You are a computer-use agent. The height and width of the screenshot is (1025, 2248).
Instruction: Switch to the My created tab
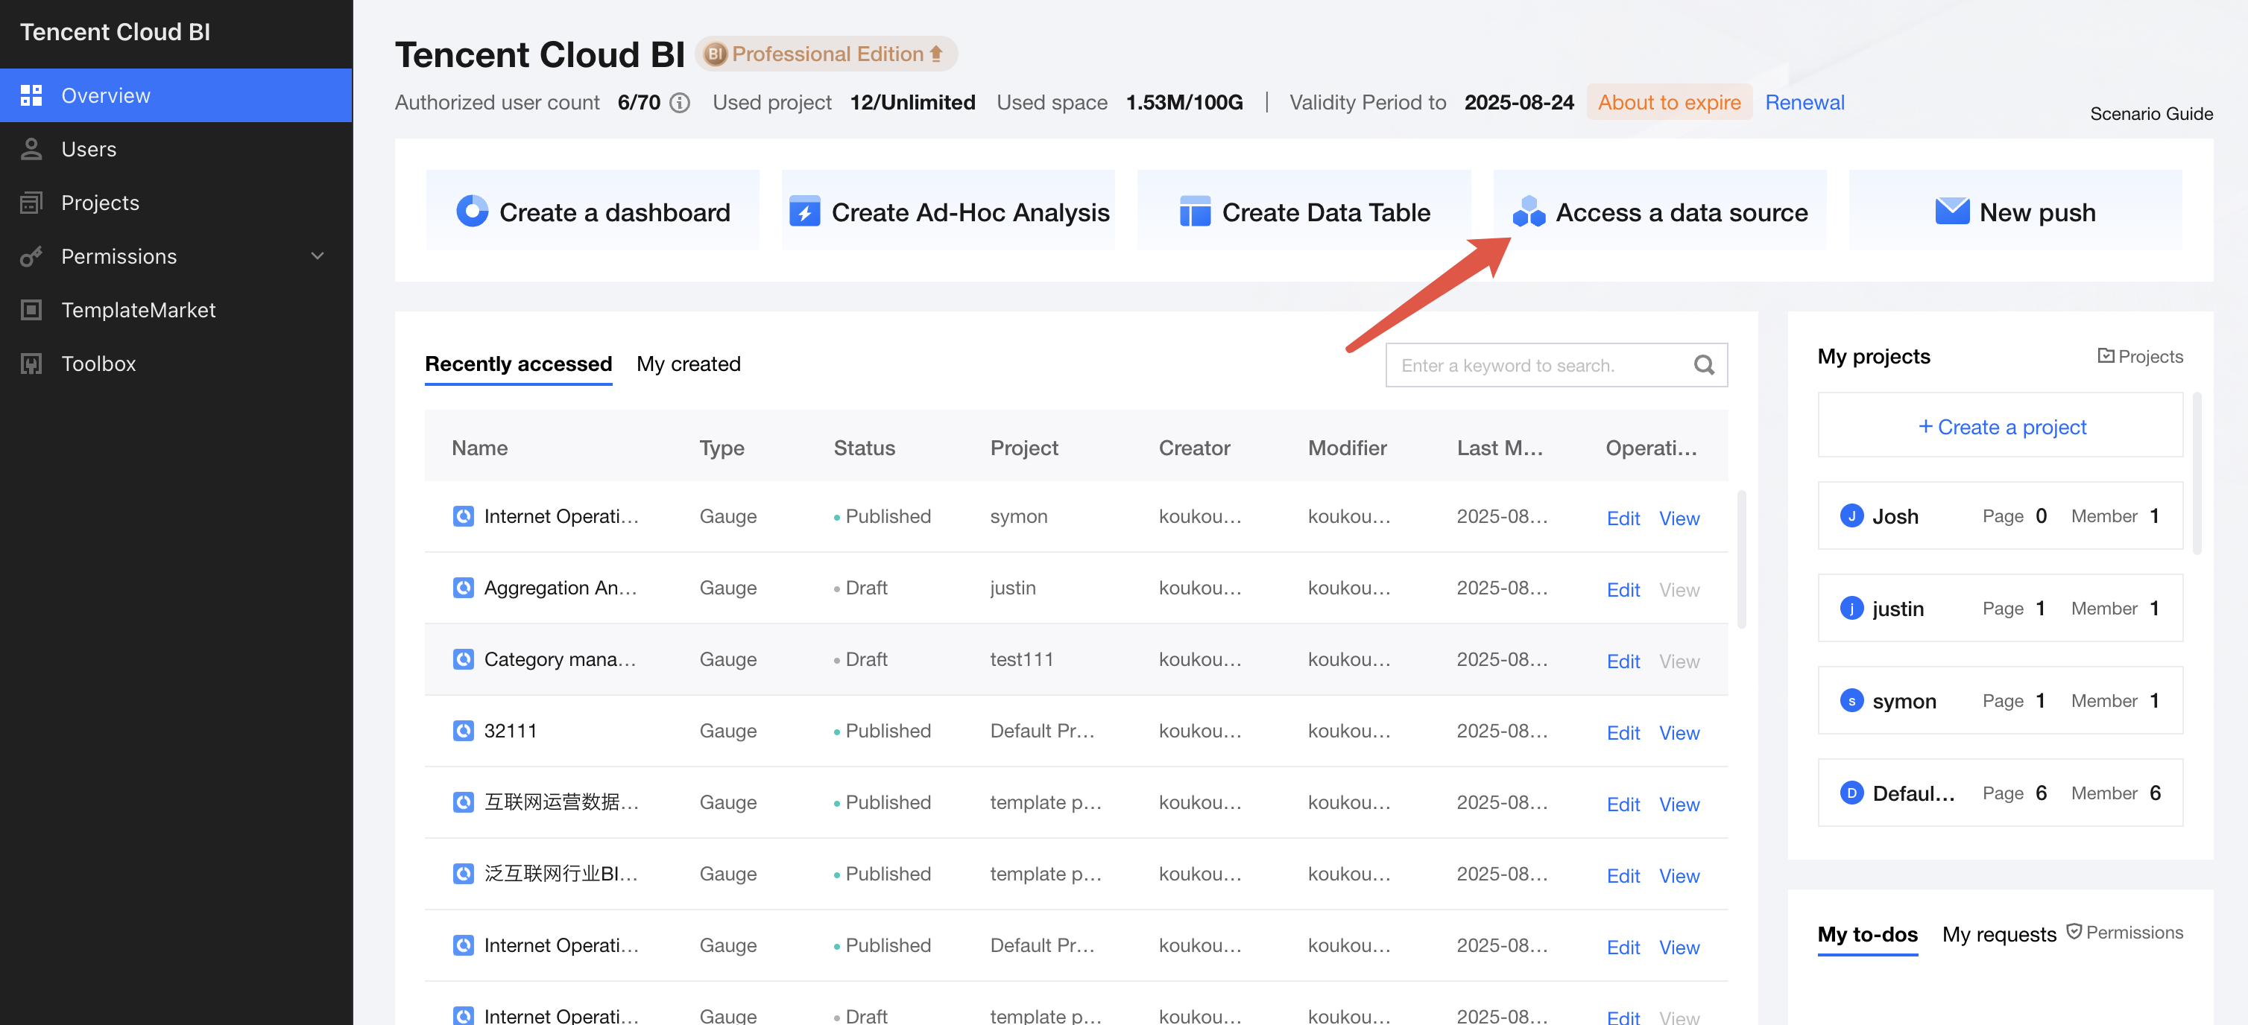[x=688, y=364]
